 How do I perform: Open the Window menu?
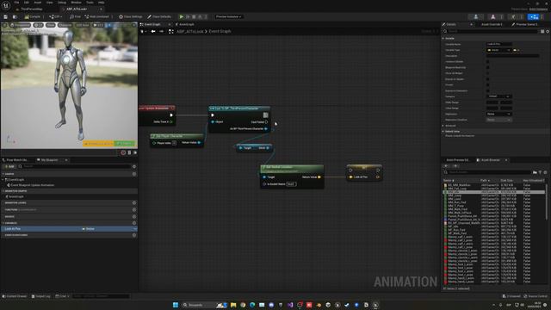(76, 3)
